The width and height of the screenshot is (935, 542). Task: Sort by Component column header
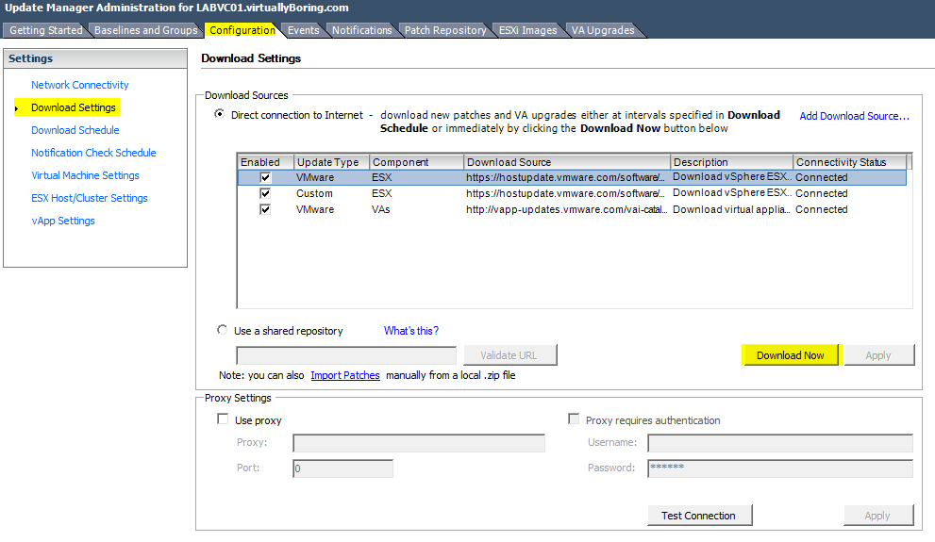(x=417, y=162)
